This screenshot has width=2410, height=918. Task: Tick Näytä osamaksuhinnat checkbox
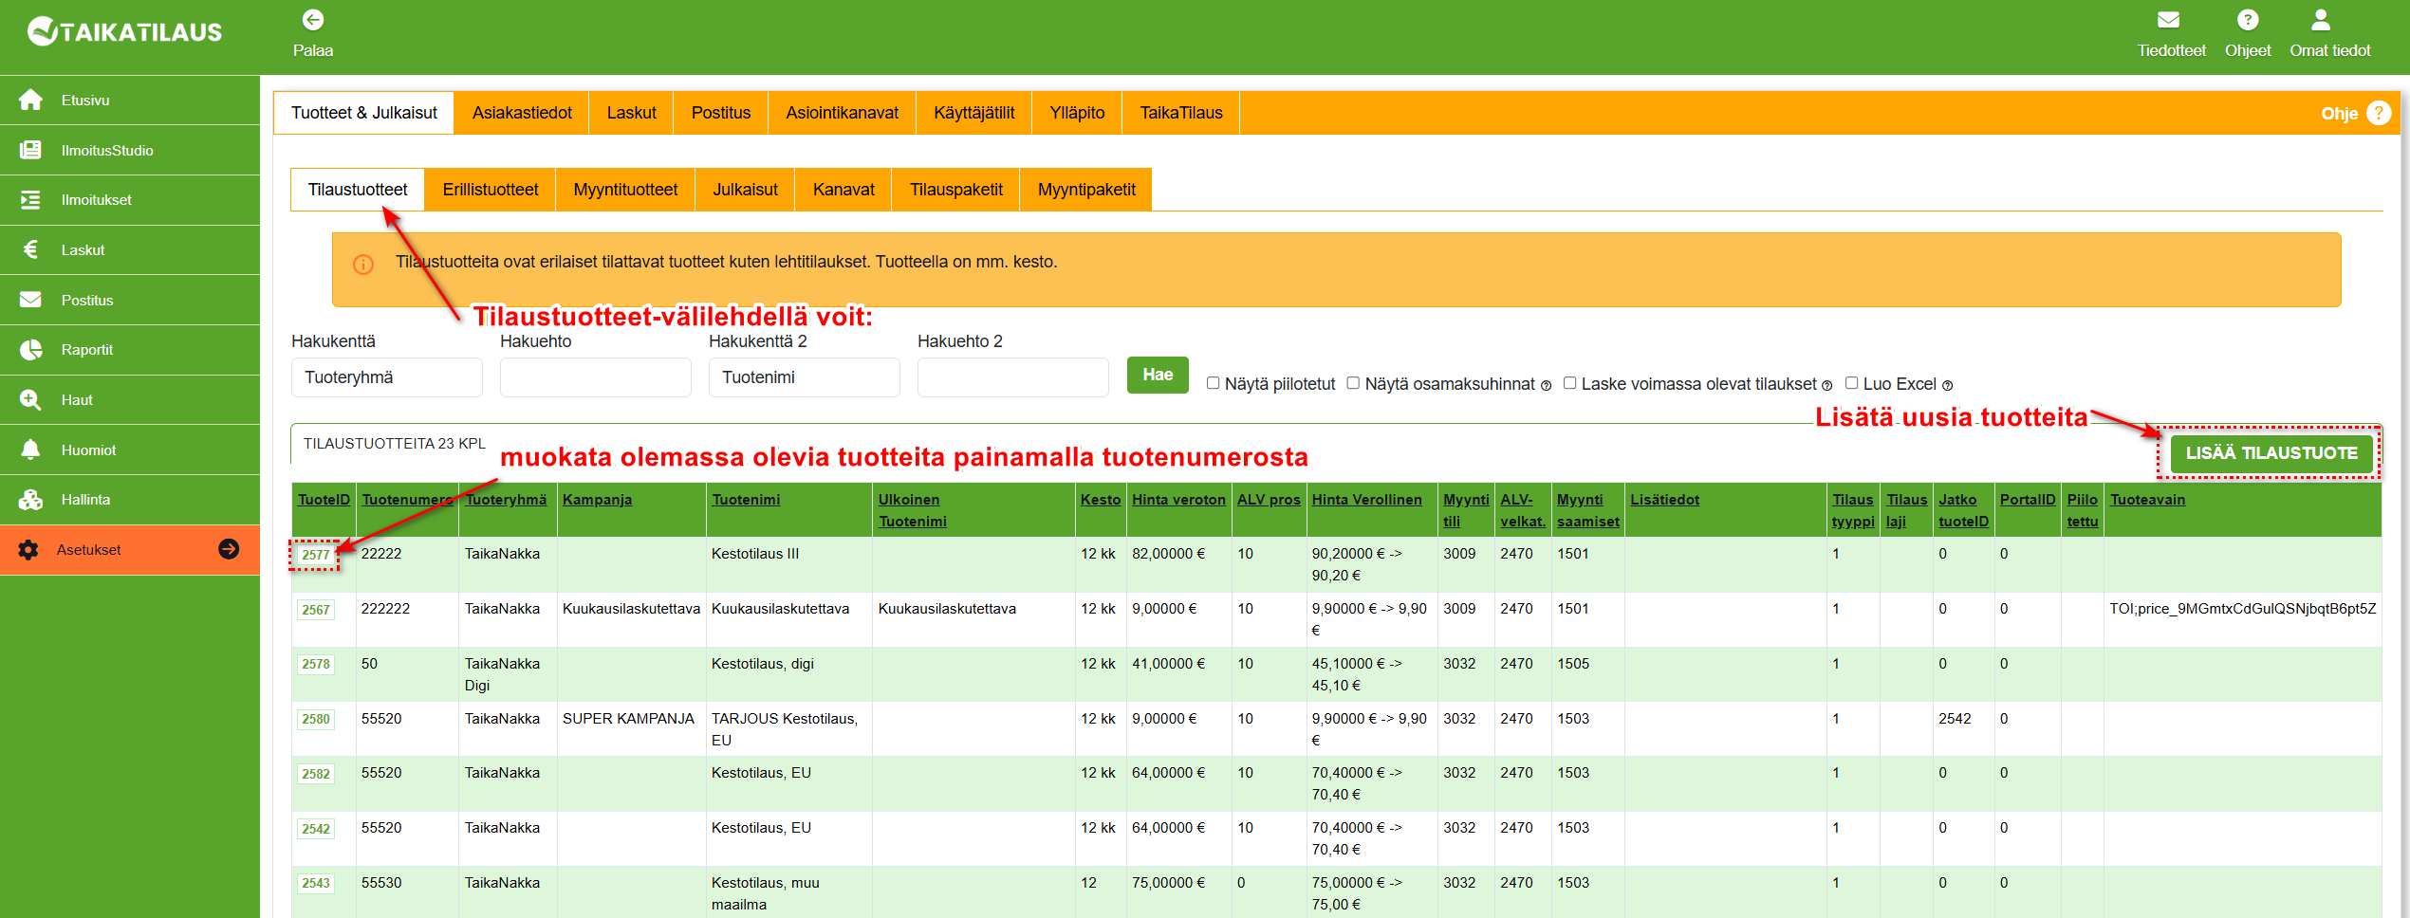tap(1353, 383)
